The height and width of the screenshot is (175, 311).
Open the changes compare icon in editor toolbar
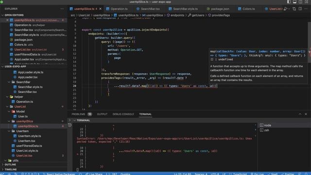[x=294, y=9]
